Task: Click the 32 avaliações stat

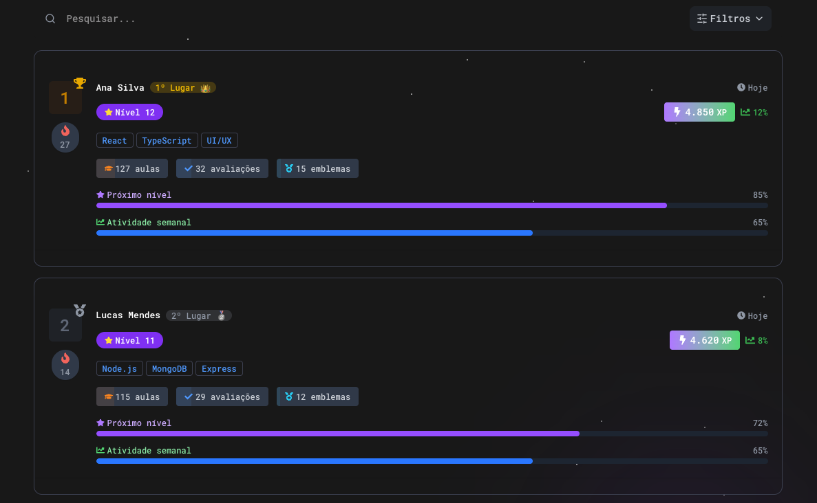Action: [222, 168]
